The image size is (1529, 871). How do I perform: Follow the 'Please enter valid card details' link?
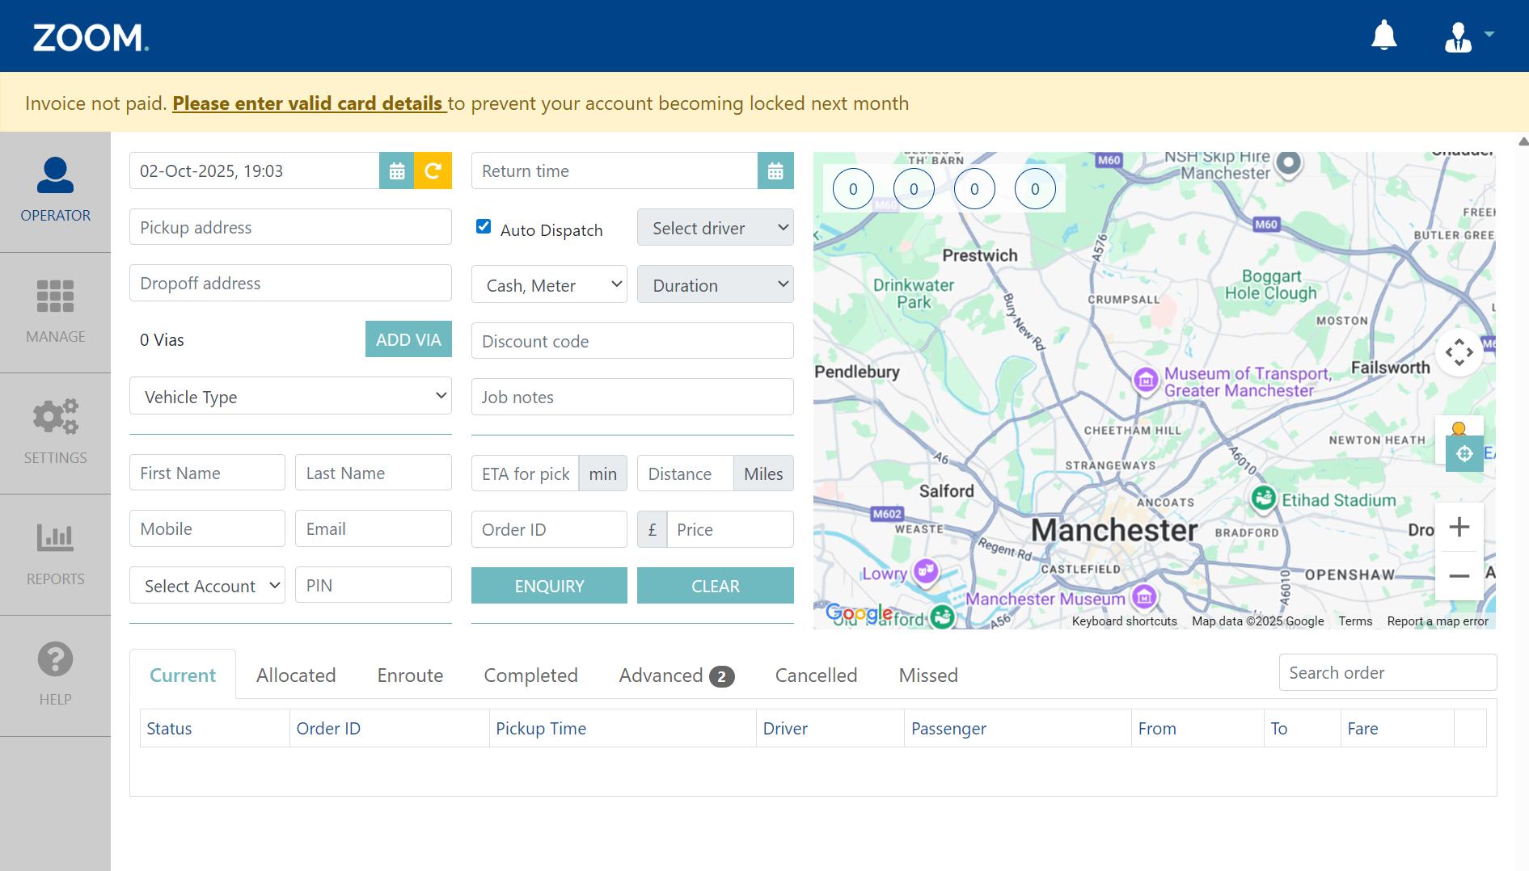pyautogui.click(x=308, y=103)
